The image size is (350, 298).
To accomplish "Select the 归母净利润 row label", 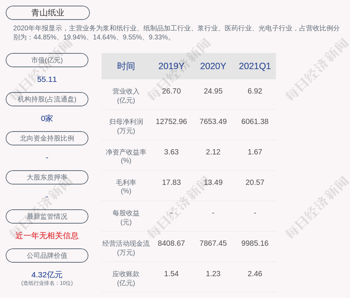I will (126, 126).
